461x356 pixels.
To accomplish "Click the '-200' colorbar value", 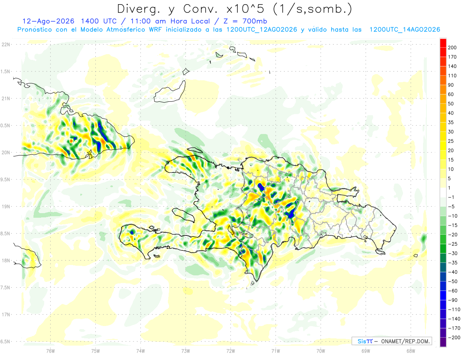I will pos(454,337).
